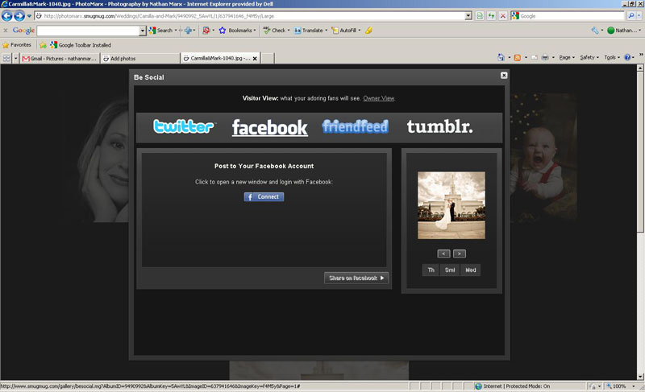Screen dimensions: 645x392
Task: Click the Check spelling toolbar button
Action: tap(275, 31)
